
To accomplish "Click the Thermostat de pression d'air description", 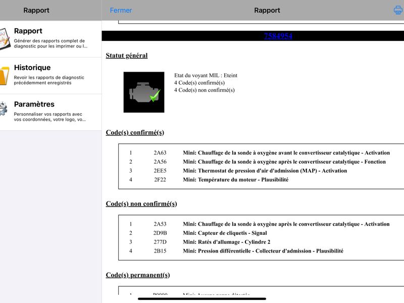I will 265,171.
